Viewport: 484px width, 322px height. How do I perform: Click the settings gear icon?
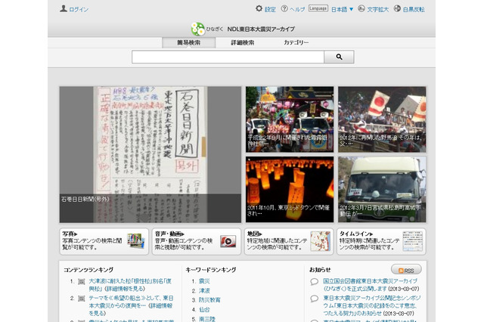259,8
